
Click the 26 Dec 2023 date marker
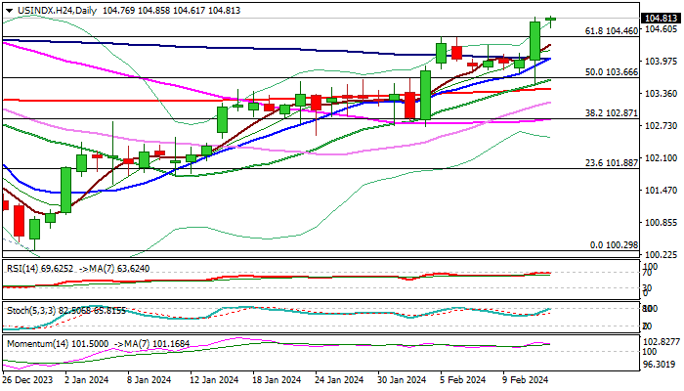pos(30,380)
